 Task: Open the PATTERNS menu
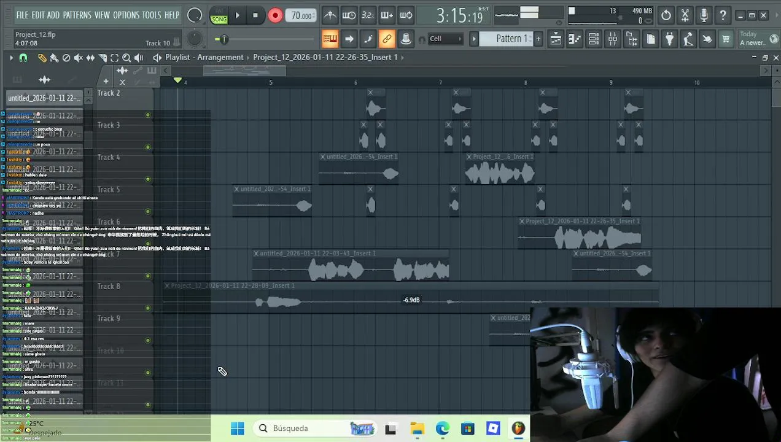tap(77, 15)
